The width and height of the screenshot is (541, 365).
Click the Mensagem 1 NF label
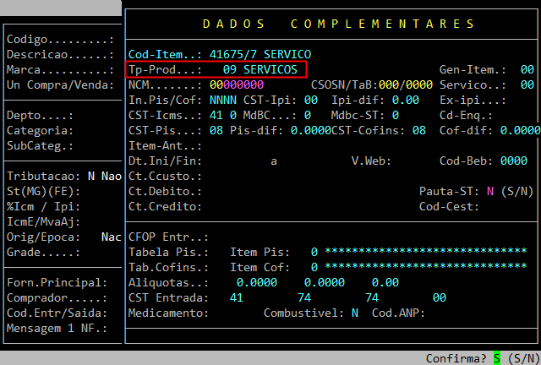click(x=57, y=328)
